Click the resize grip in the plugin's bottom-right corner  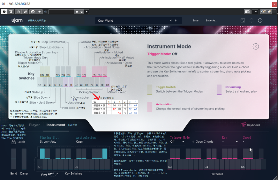pyautogui.click(x=275, y=178)
